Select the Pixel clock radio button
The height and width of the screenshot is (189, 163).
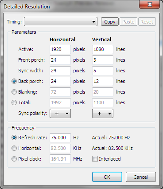point(14,159)
